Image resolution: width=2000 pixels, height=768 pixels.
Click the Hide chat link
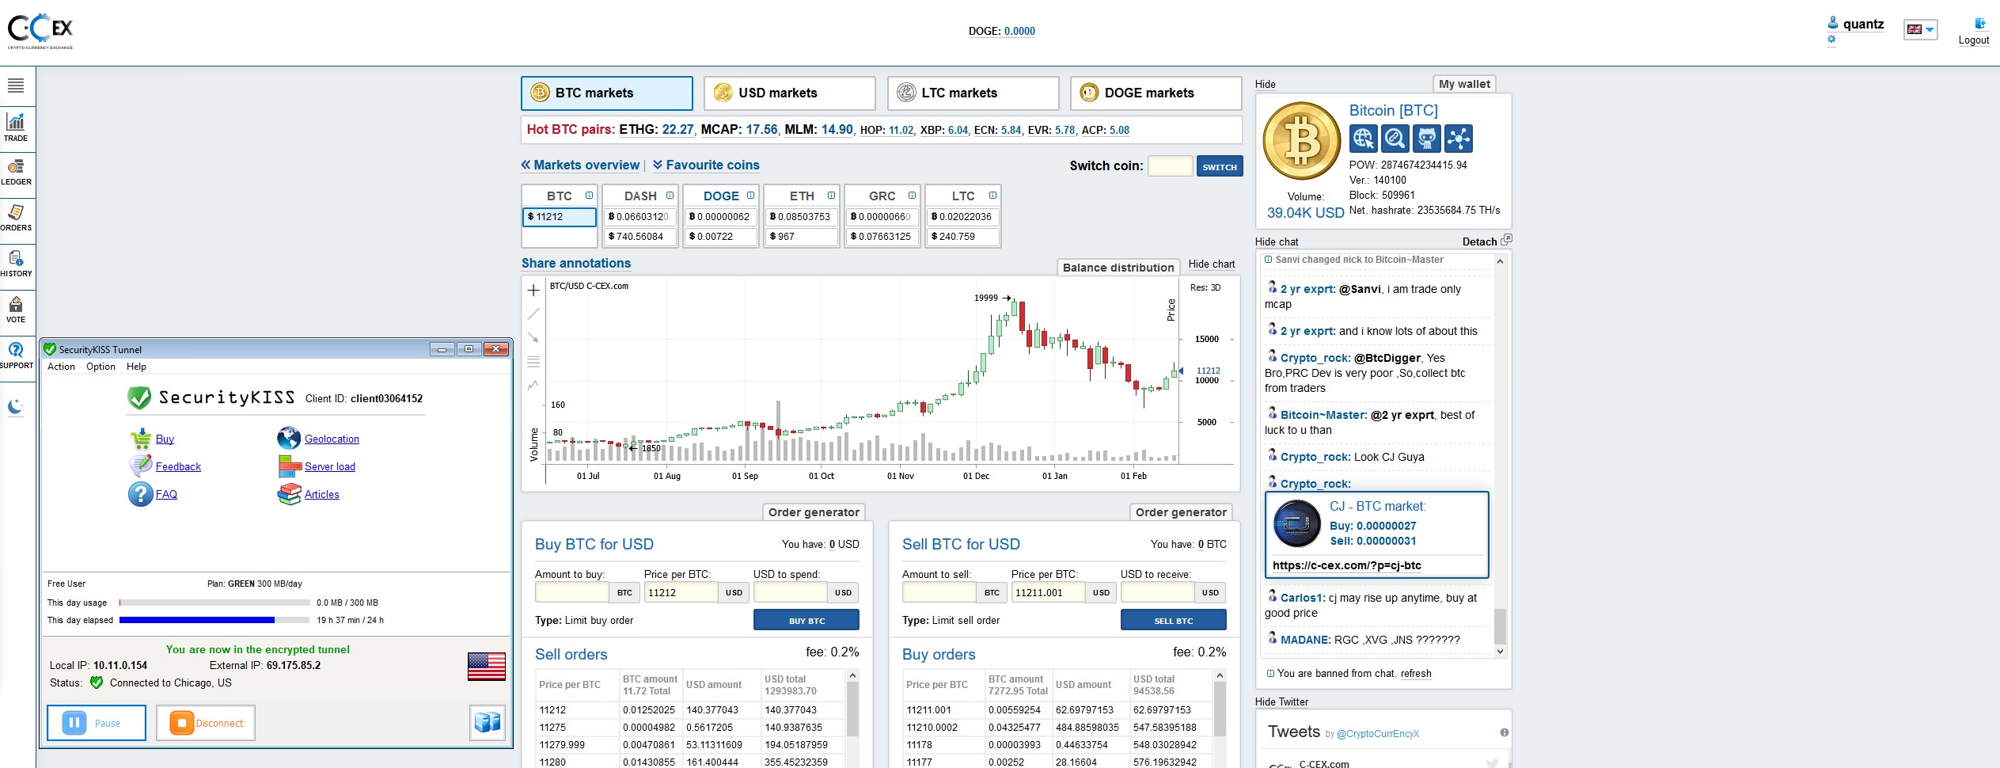(x=1277, y=242)
